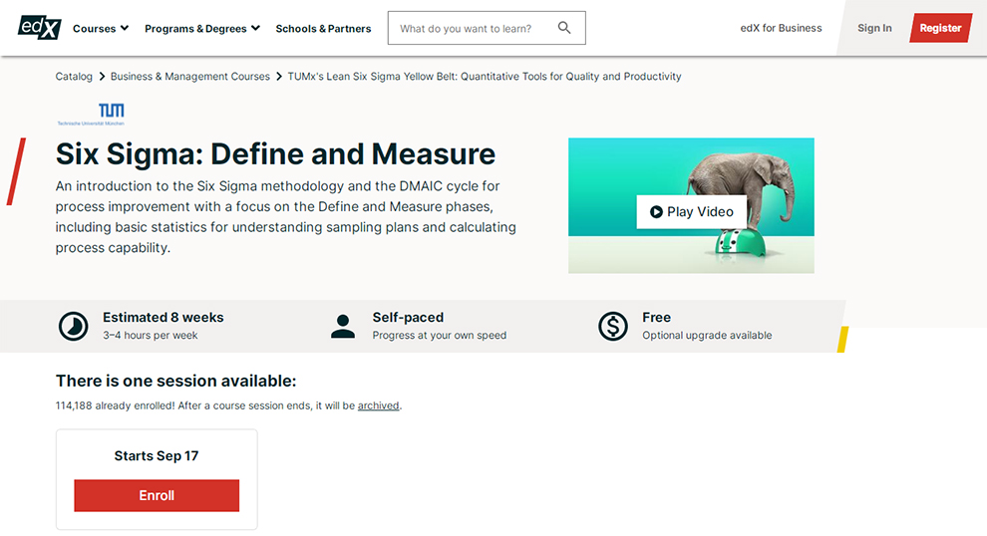Play the course video
987x536 pixels.
691,212
